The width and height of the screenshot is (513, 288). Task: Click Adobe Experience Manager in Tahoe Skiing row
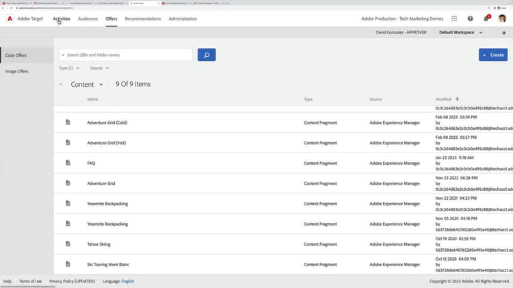coord(395,244)
